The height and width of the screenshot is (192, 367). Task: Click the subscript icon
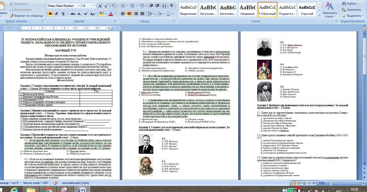pyautogui.click(x=80, y=14)
